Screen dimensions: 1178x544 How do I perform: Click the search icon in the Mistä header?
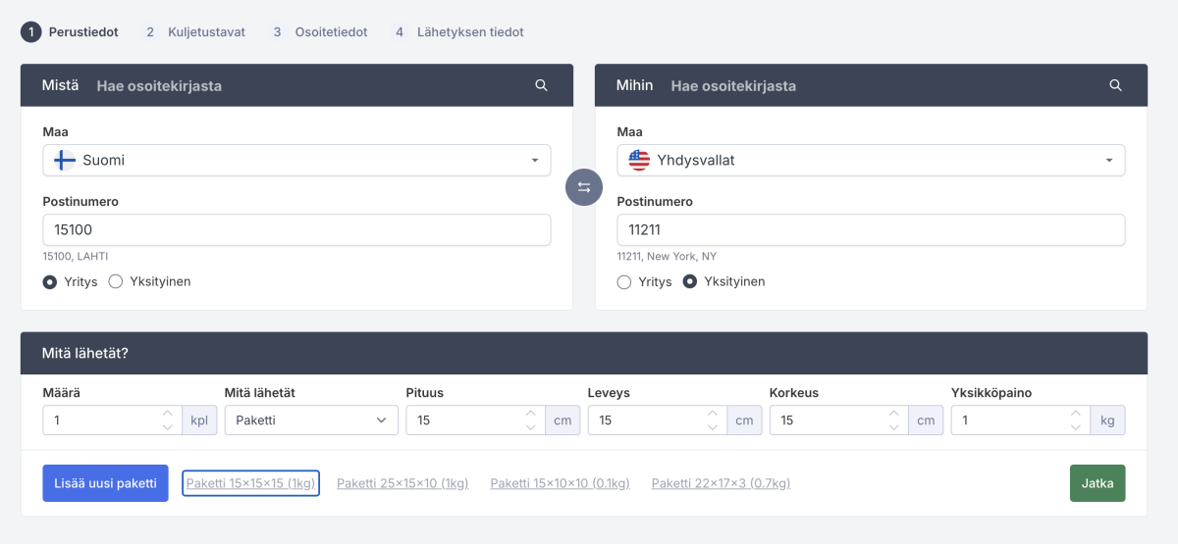pos(541,85)
